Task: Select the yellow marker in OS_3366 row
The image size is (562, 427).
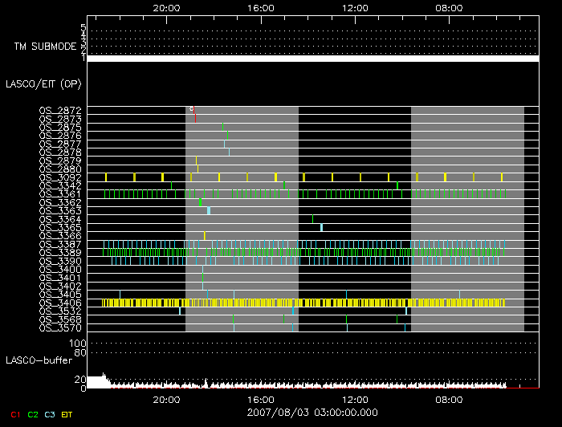Action: tap(205, 235)
